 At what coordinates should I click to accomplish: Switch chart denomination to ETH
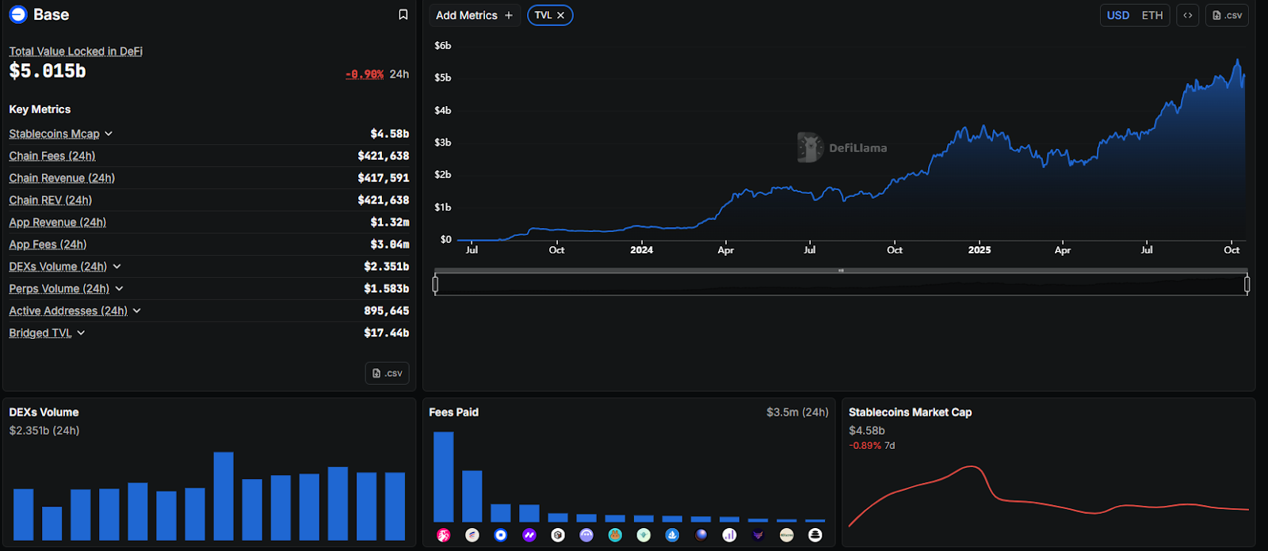tap(1152, 15)
